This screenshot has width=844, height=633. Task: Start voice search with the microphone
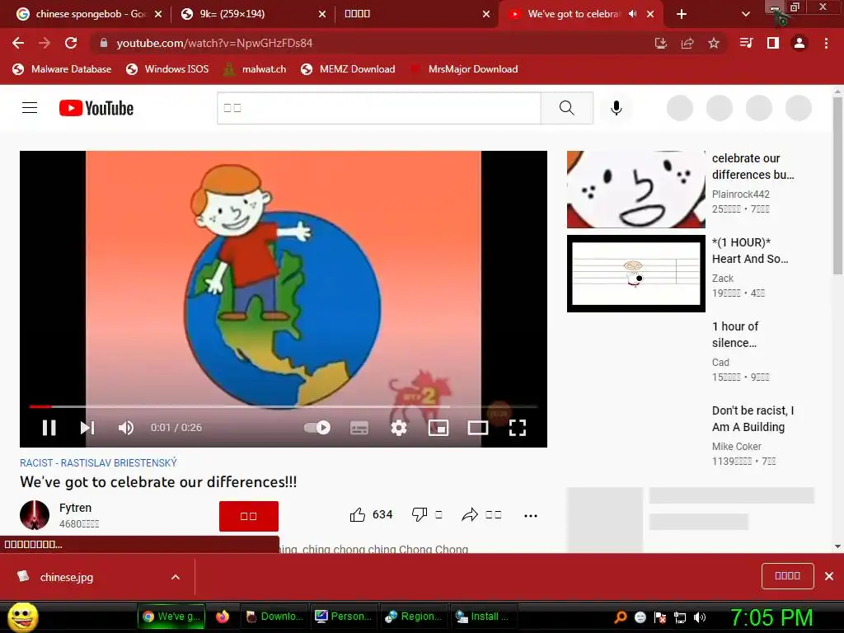pos(617,108)
